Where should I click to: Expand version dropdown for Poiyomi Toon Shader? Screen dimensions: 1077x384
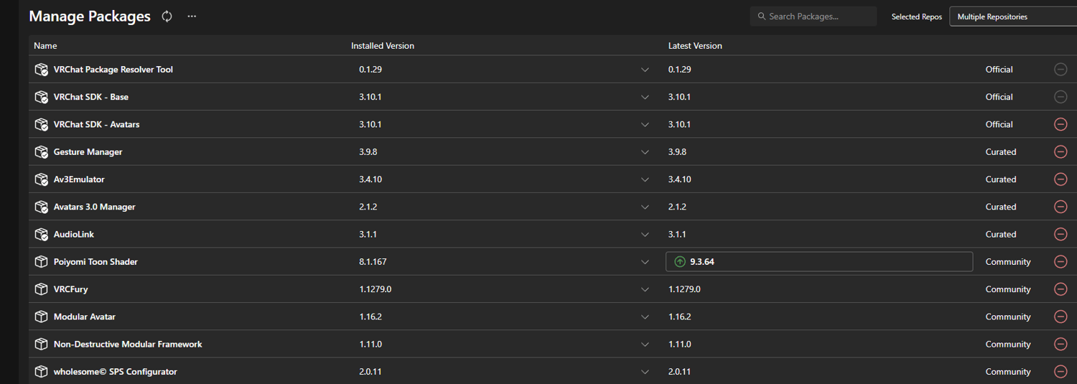pyautogui.click(x=645, y=262)
